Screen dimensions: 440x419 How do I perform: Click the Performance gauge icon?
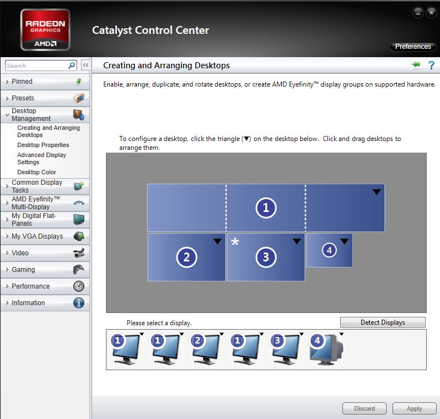(79, 286)
